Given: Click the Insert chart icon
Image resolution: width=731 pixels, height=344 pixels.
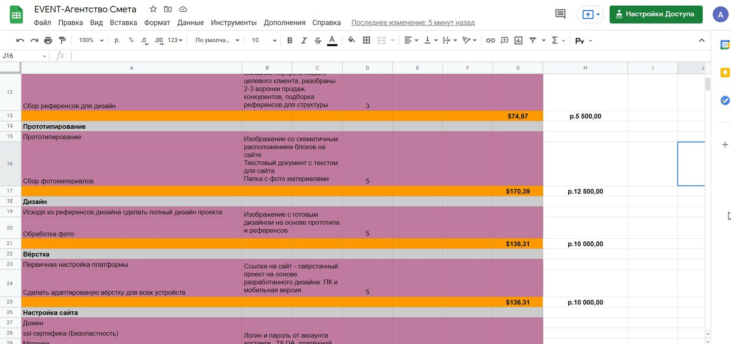Looking at the screenshot, I should pyautogui.click(x=518, y=40).
